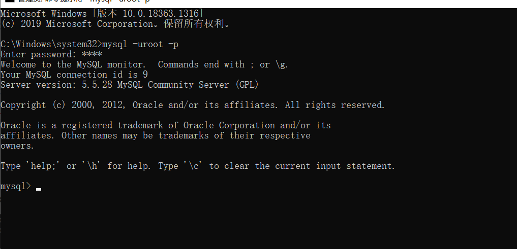Click the typed command 'mysql -uroot -p'
517x249 pixels.
(140, 45)
